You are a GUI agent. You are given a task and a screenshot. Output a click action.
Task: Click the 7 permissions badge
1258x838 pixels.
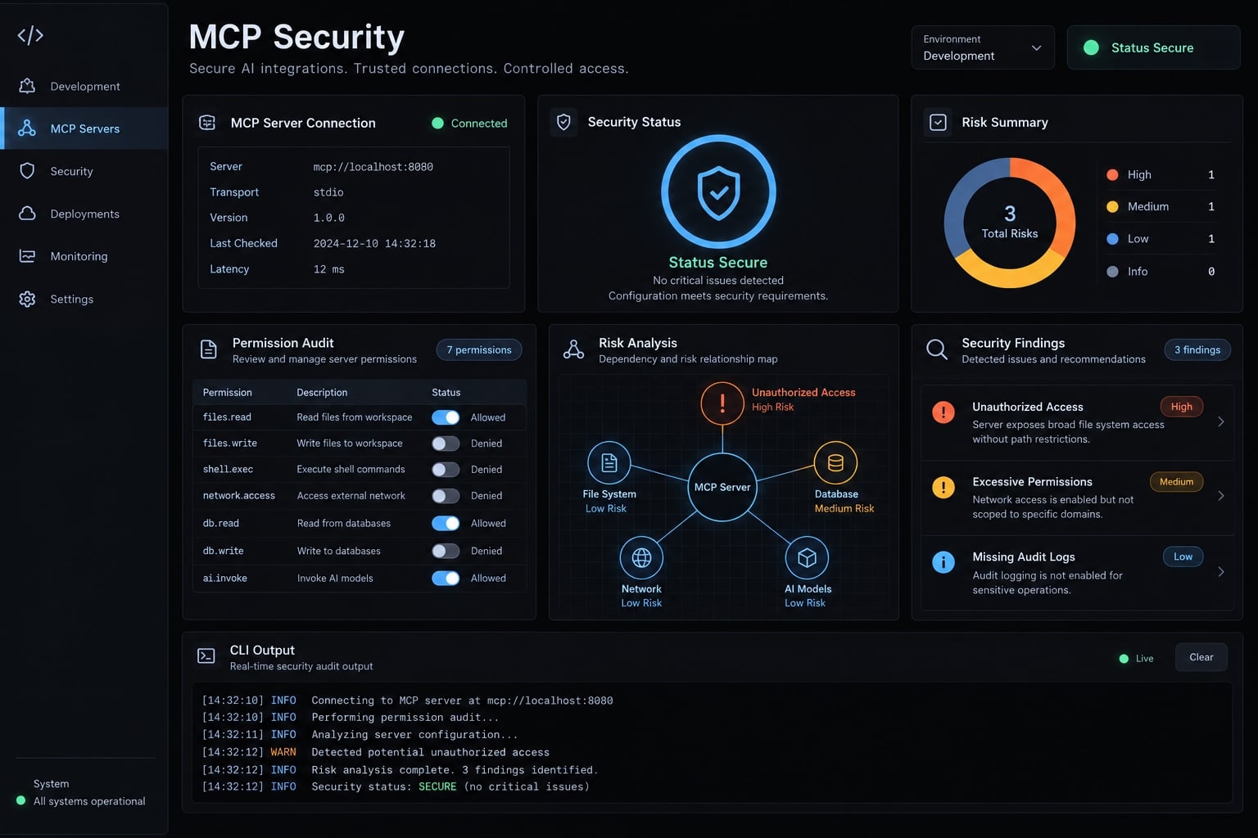tap(479, 349)
